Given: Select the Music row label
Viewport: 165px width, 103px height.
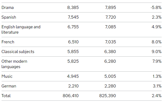Looking at the screenshot, I should [x=7, y=76].
